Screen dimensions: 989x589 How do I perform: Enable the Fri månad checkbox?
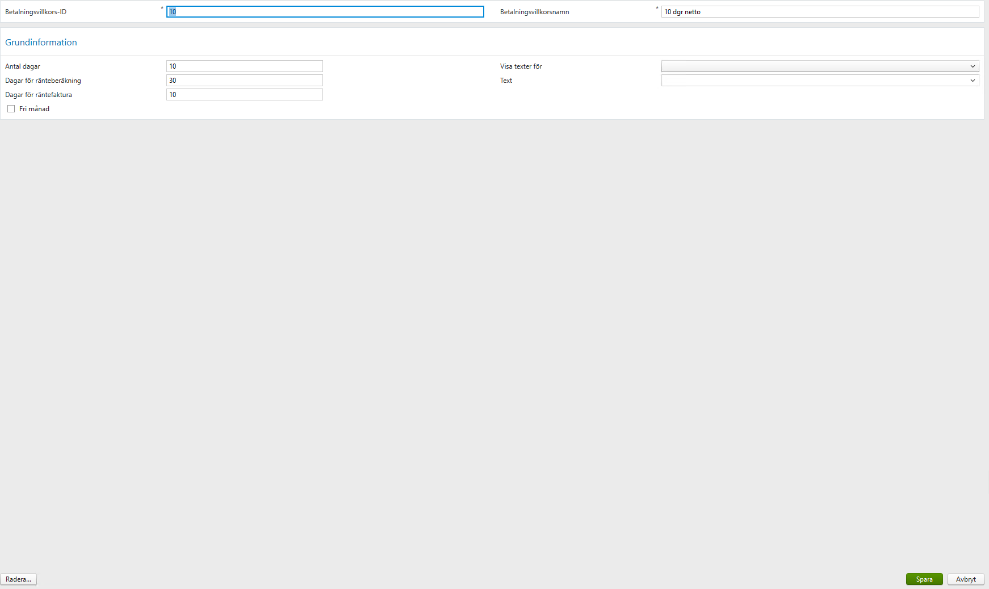pyautogui.click(x=11, y=108)
